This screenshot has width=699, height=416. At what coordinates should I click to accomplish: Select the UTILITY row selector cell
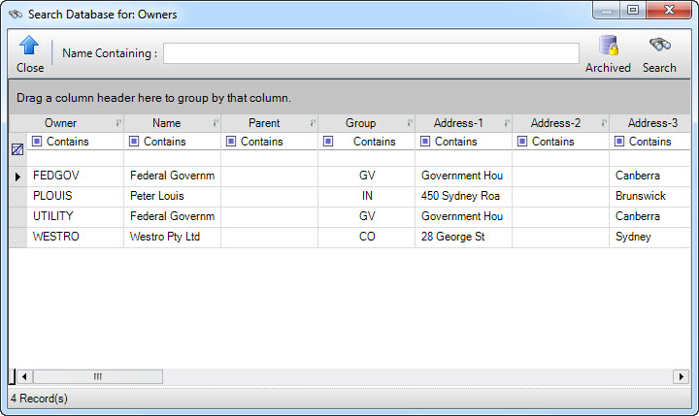(x=17, y=216)
